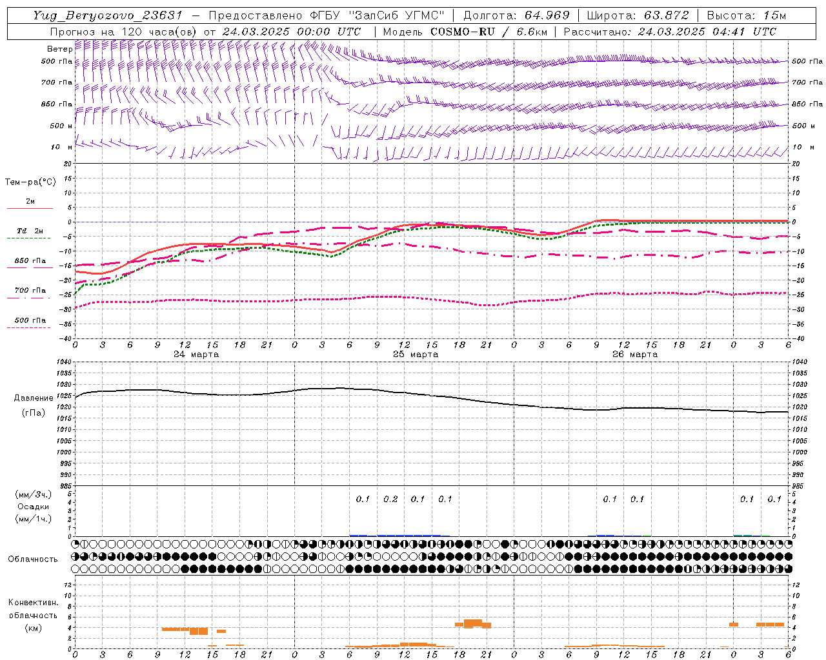Click the Облачность cloud cover label
The height and width of the screenshot is (660, 826).
[x=33, y=559]
